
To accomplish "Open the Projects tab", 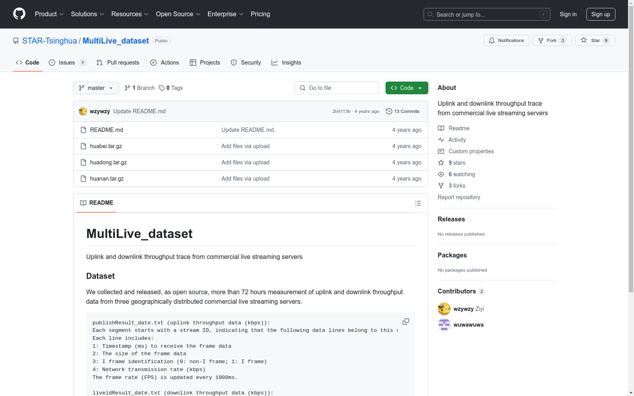I will coord(205,63).
